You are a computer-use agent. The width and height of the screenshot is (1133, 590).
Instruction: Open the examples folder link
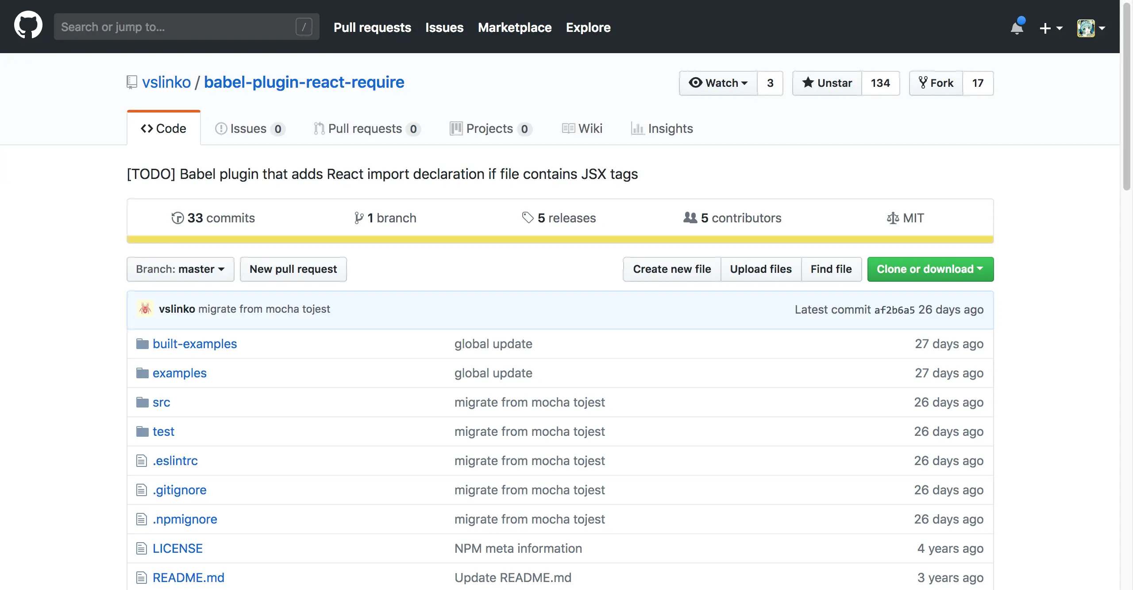(180, 373)
